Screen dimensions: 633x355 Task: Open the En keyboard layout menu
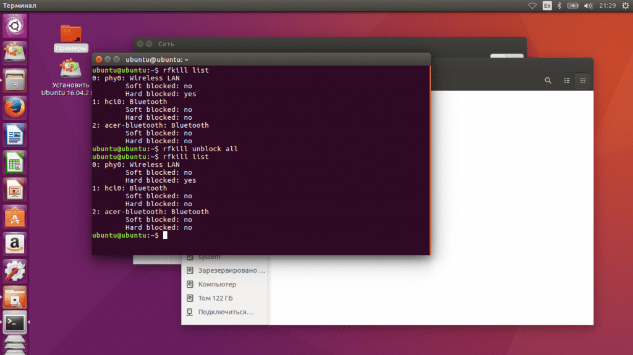547,6
